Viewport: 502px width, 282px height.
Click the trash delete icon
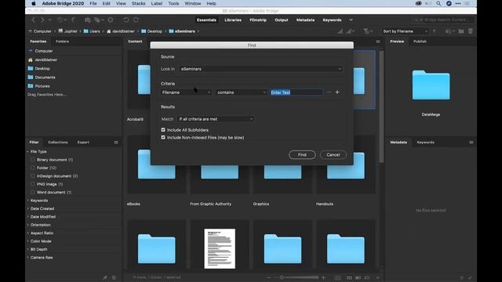coord(471,31)
